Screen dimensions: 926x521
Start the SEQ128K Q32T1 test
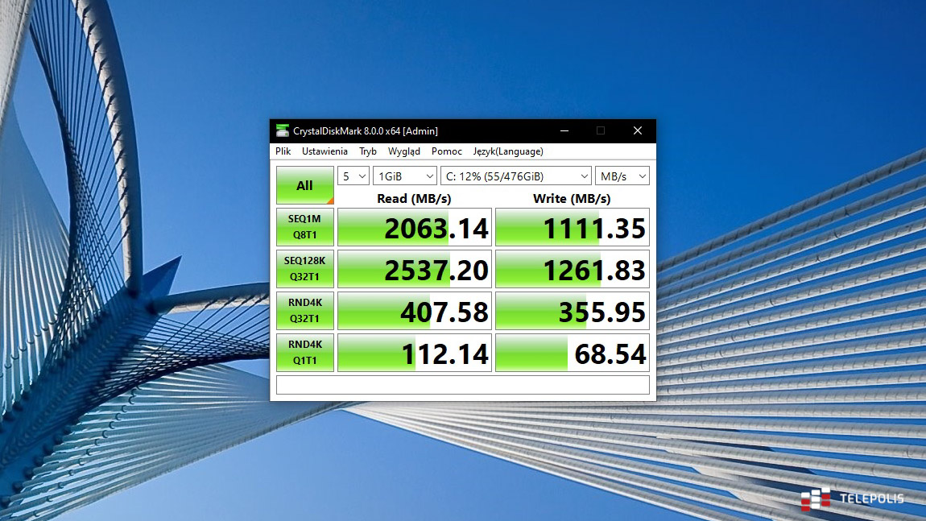[304, 269]
